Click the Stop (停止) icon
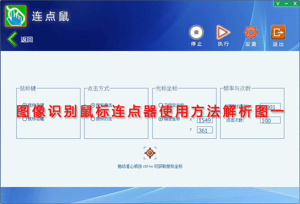 (196, 32)
